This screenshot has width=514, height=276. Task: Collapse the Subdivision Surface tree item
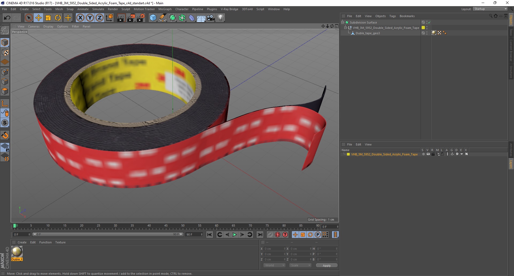342,22
